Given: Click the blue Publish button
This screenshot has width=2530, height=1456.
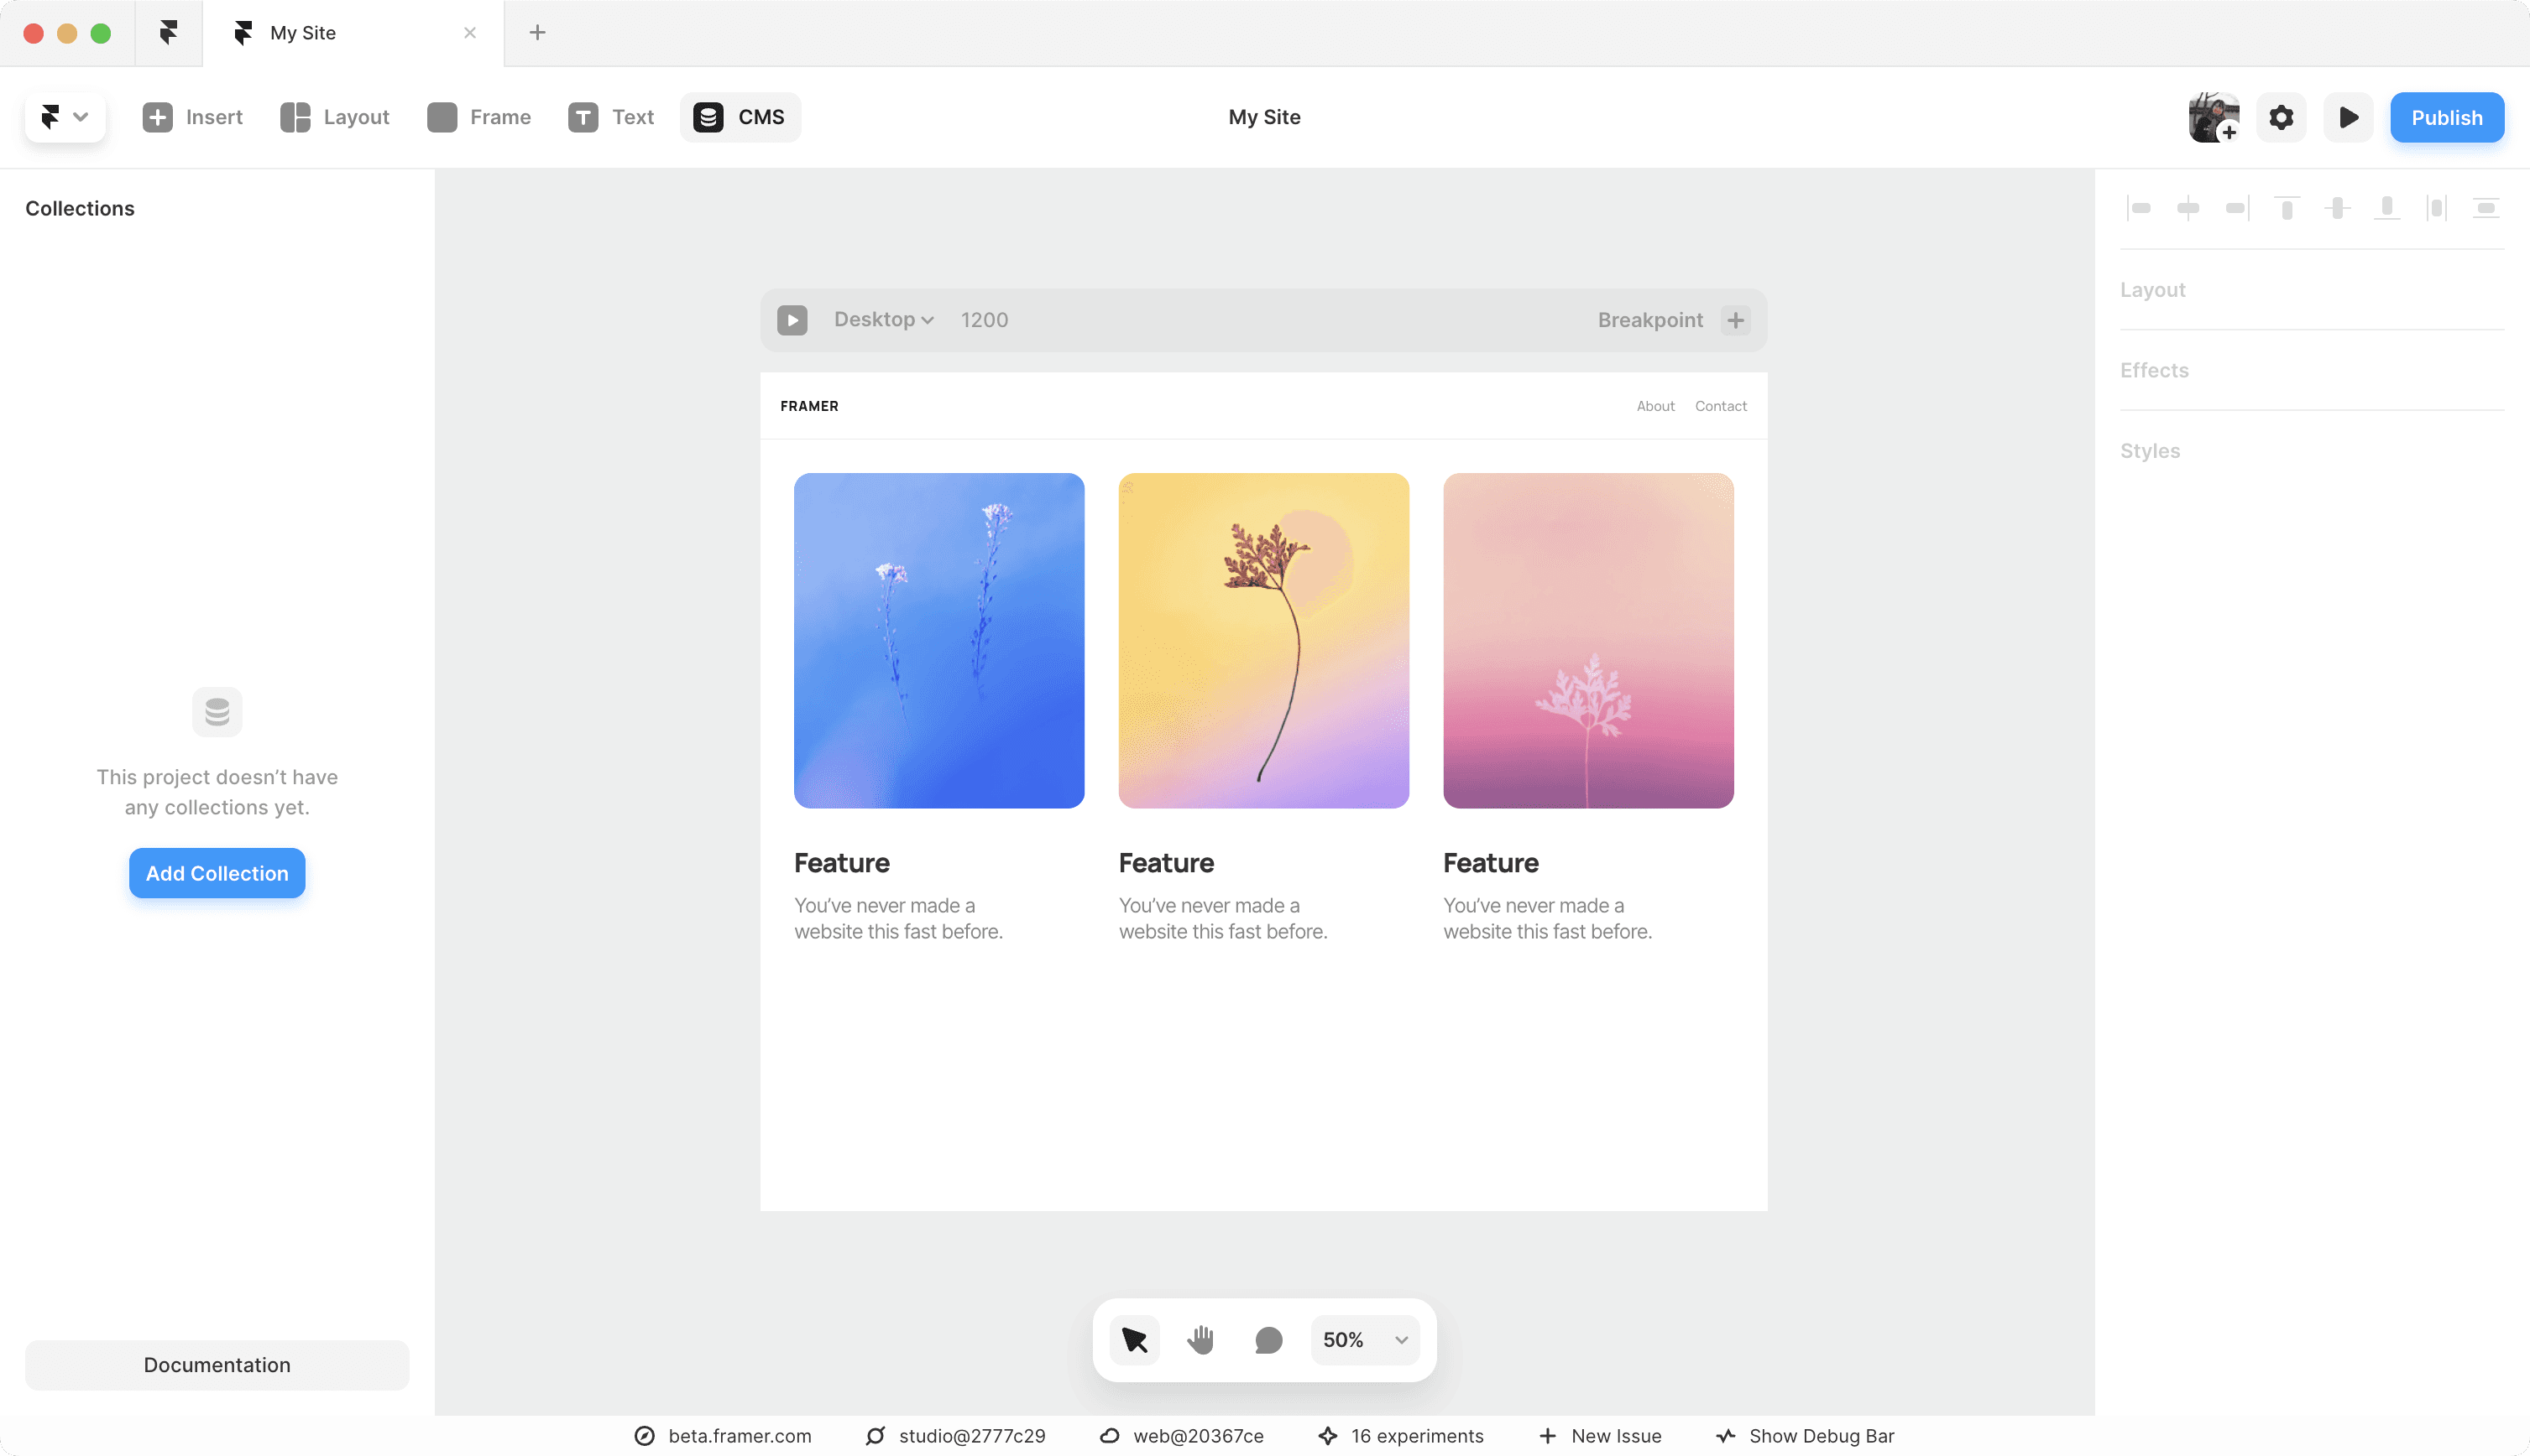Looking at the screenshot, I should 2446,117.
